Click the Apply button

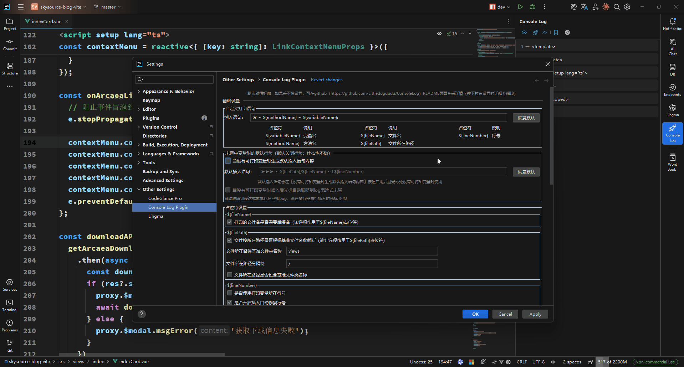[535, 314]
